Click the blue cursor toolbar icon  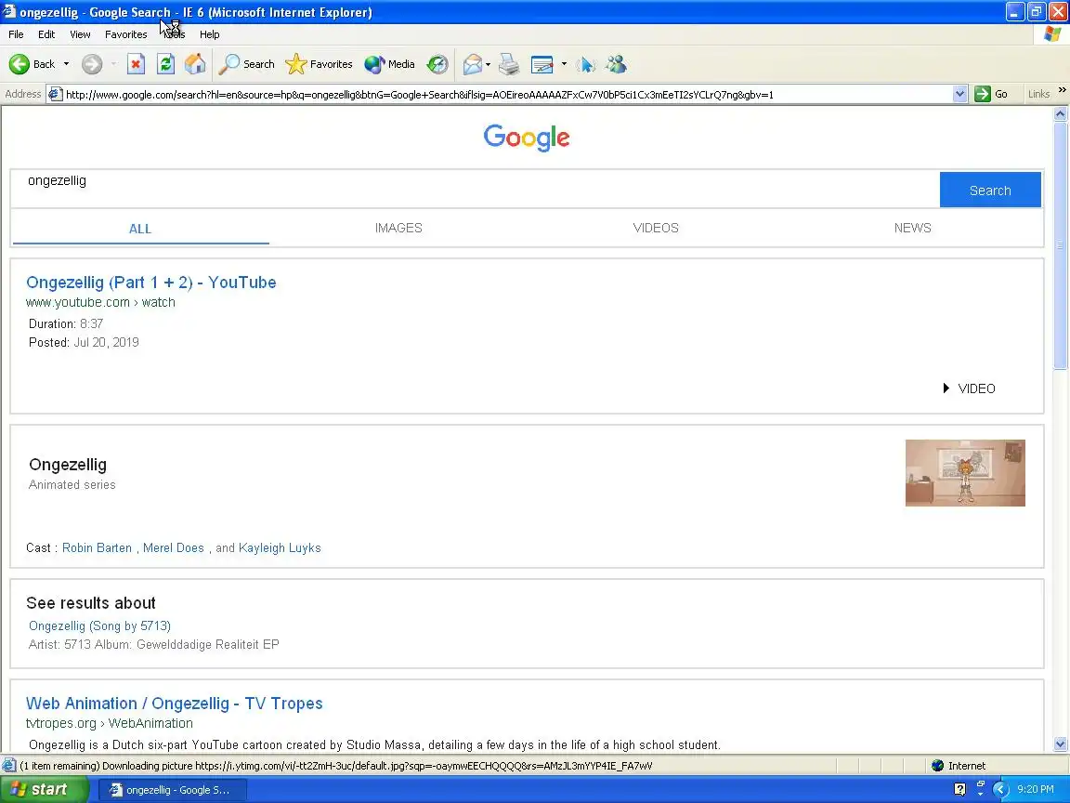click(x=585, y=64)
